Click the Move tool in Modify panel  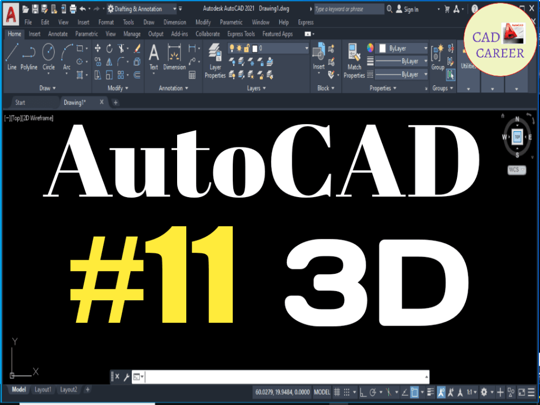98,49
